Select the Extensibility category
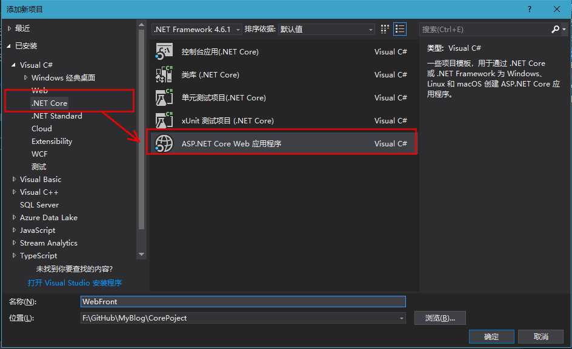The width and height of the screenshot is (572, 349). [52, 142]
